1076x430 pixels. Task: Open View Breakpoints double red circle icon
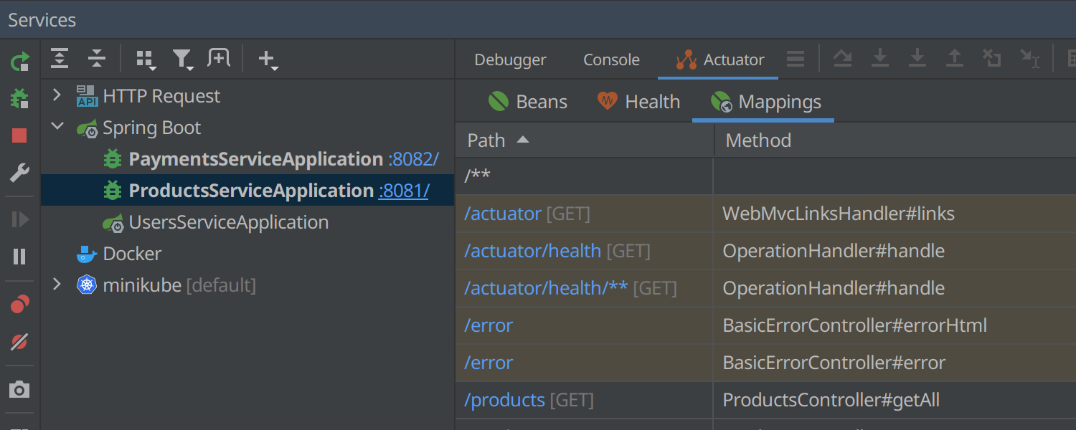[x=19, y=305]
